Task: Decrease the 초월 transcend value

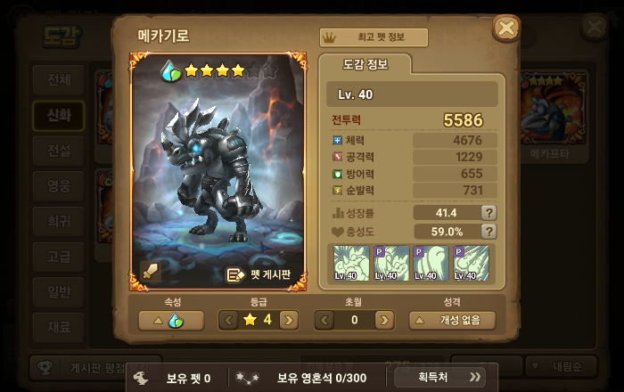Action: click(x=324, y=320)
